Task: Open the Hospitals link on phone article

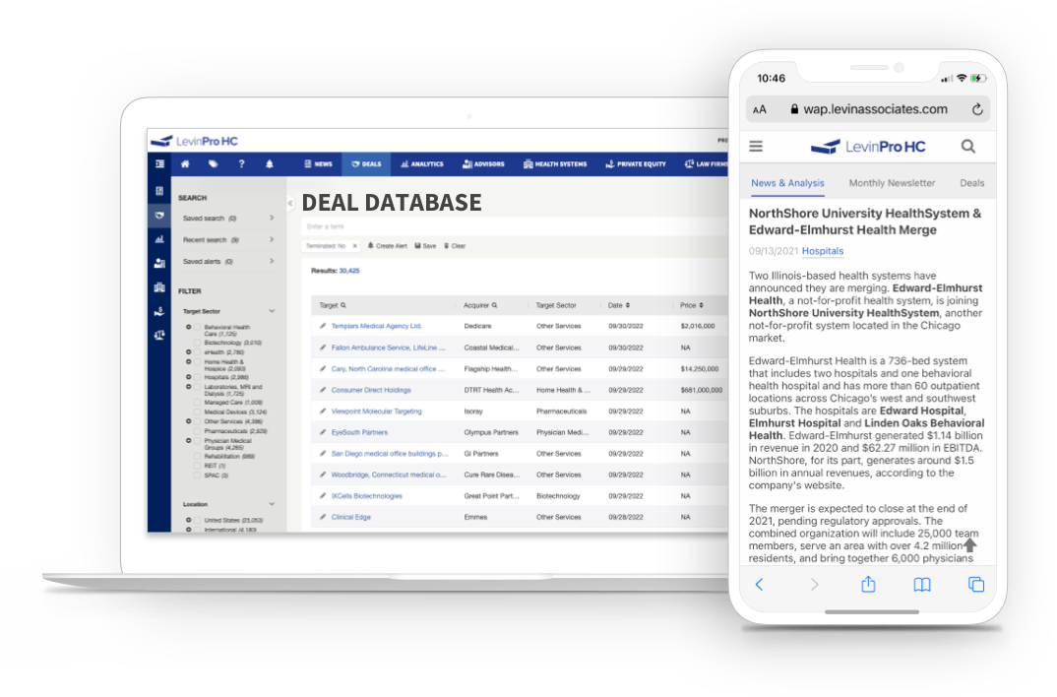Action: [823, 251]
